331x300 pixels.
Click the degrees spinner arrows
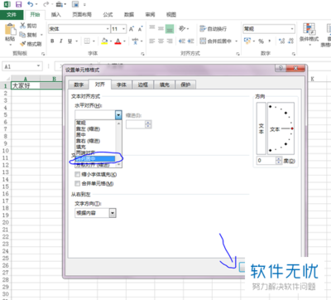[x=279, y=161]
